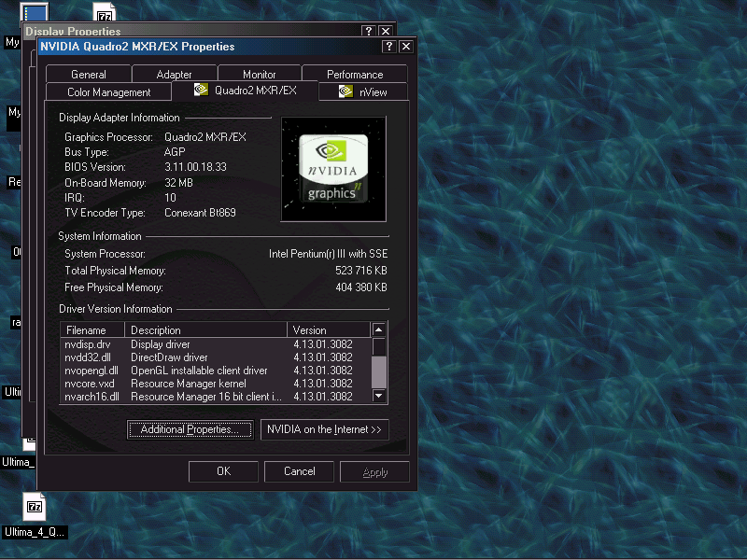Select the nvopengl.dll row

[216, 371]
